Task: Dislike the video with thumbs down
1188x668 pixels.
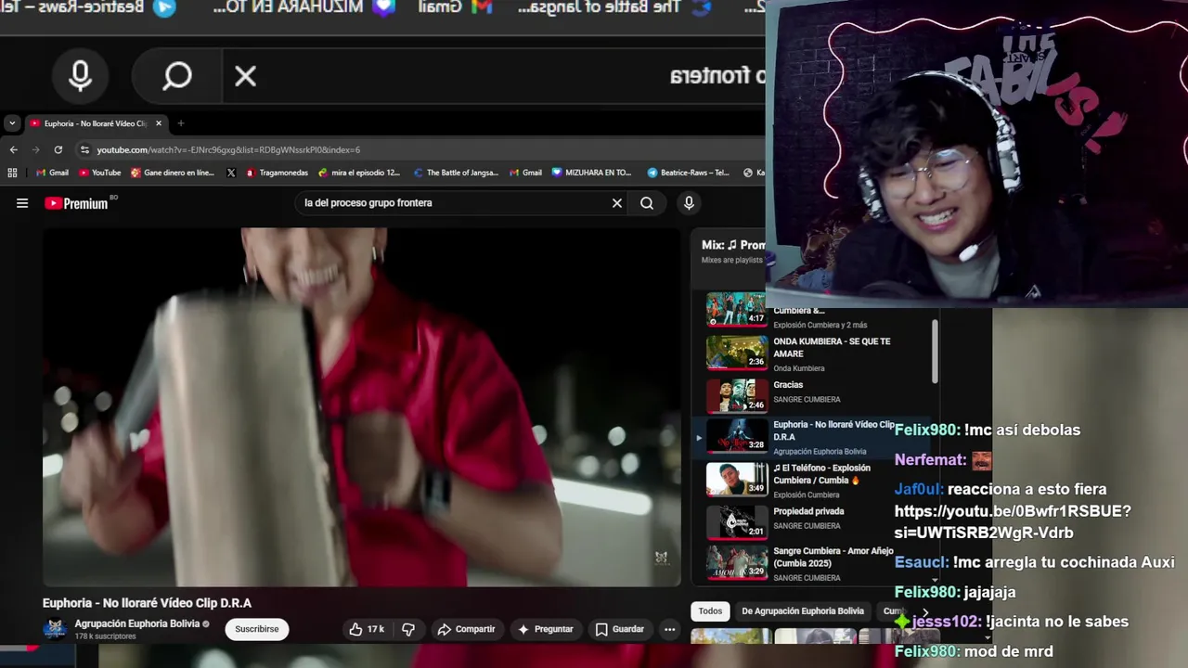Action: tap(408, 629)
